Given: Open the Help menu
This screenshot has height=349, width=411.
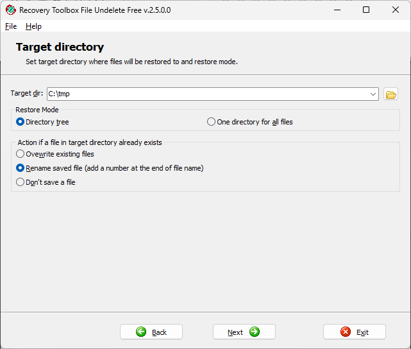Looking at the screenshot, I should 33,26.
